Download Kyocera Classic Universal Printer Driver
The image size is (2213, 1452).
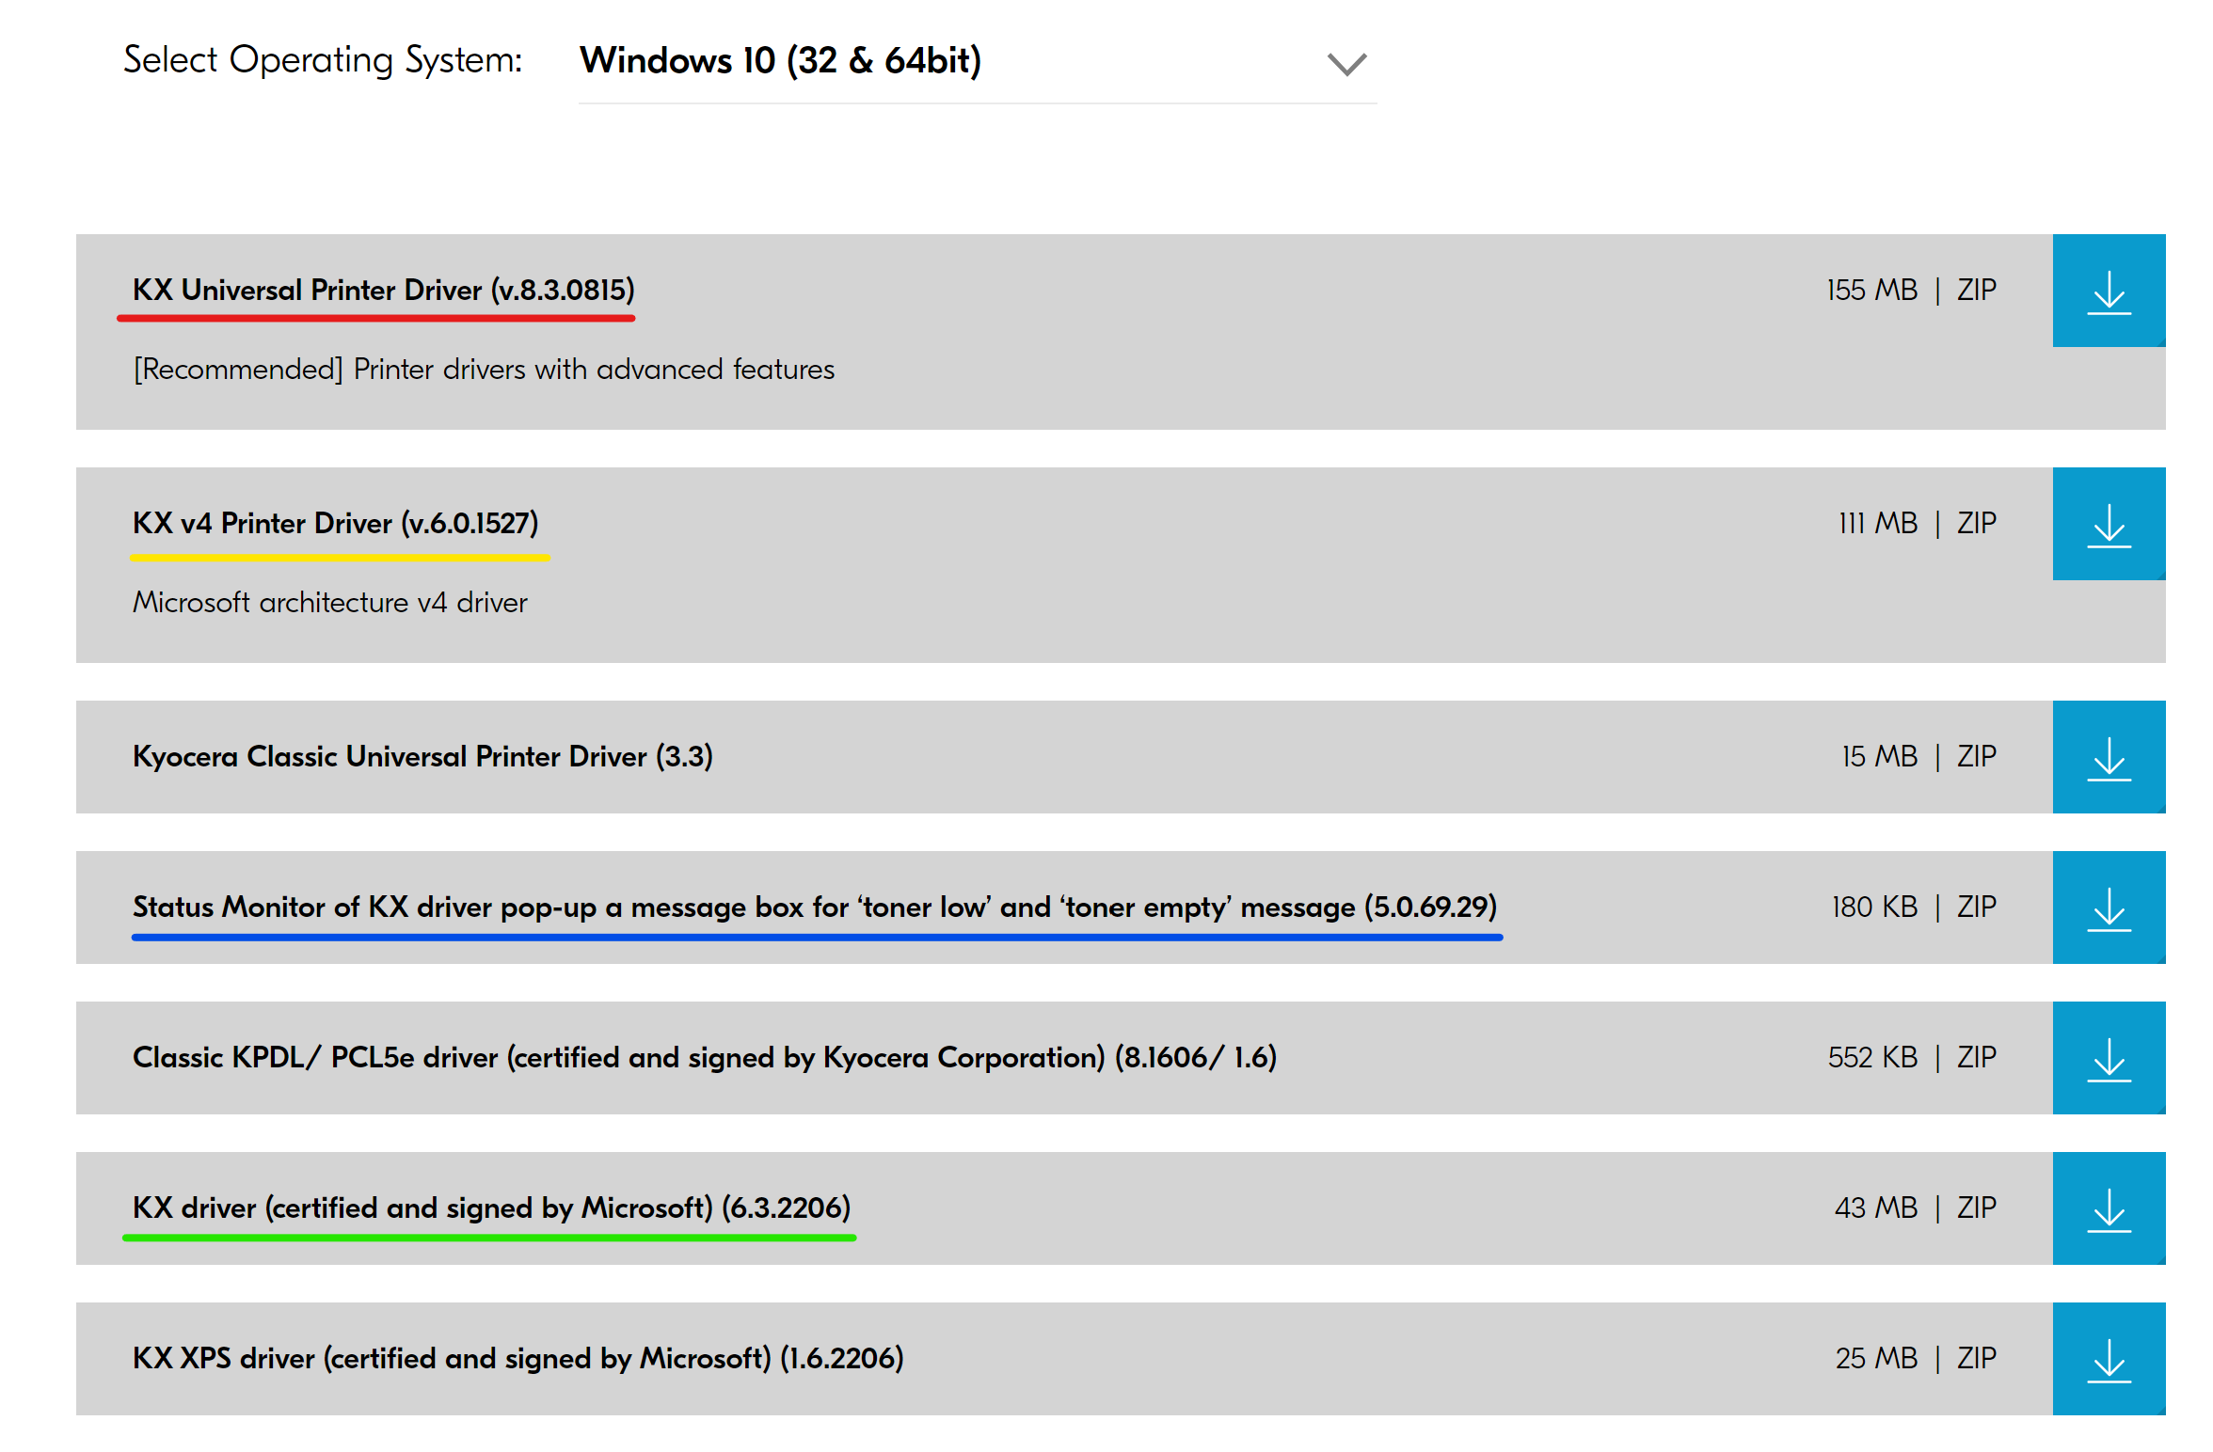pos(2108,757)
